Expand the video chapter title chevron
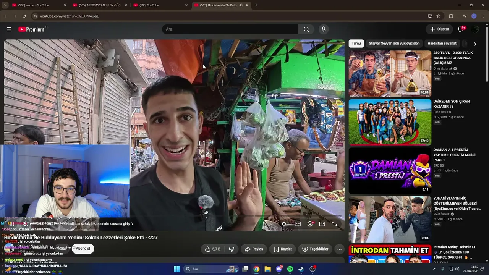Screen dimensions: 489x275 [132, 224]
